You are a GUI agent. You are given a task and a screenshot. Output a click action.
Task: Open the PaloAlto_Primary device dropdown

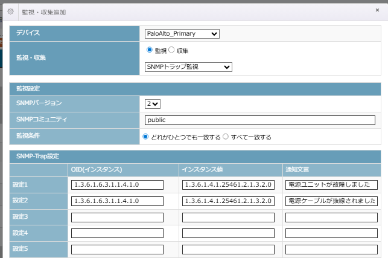pyautogui.click(x=182, y=33)
